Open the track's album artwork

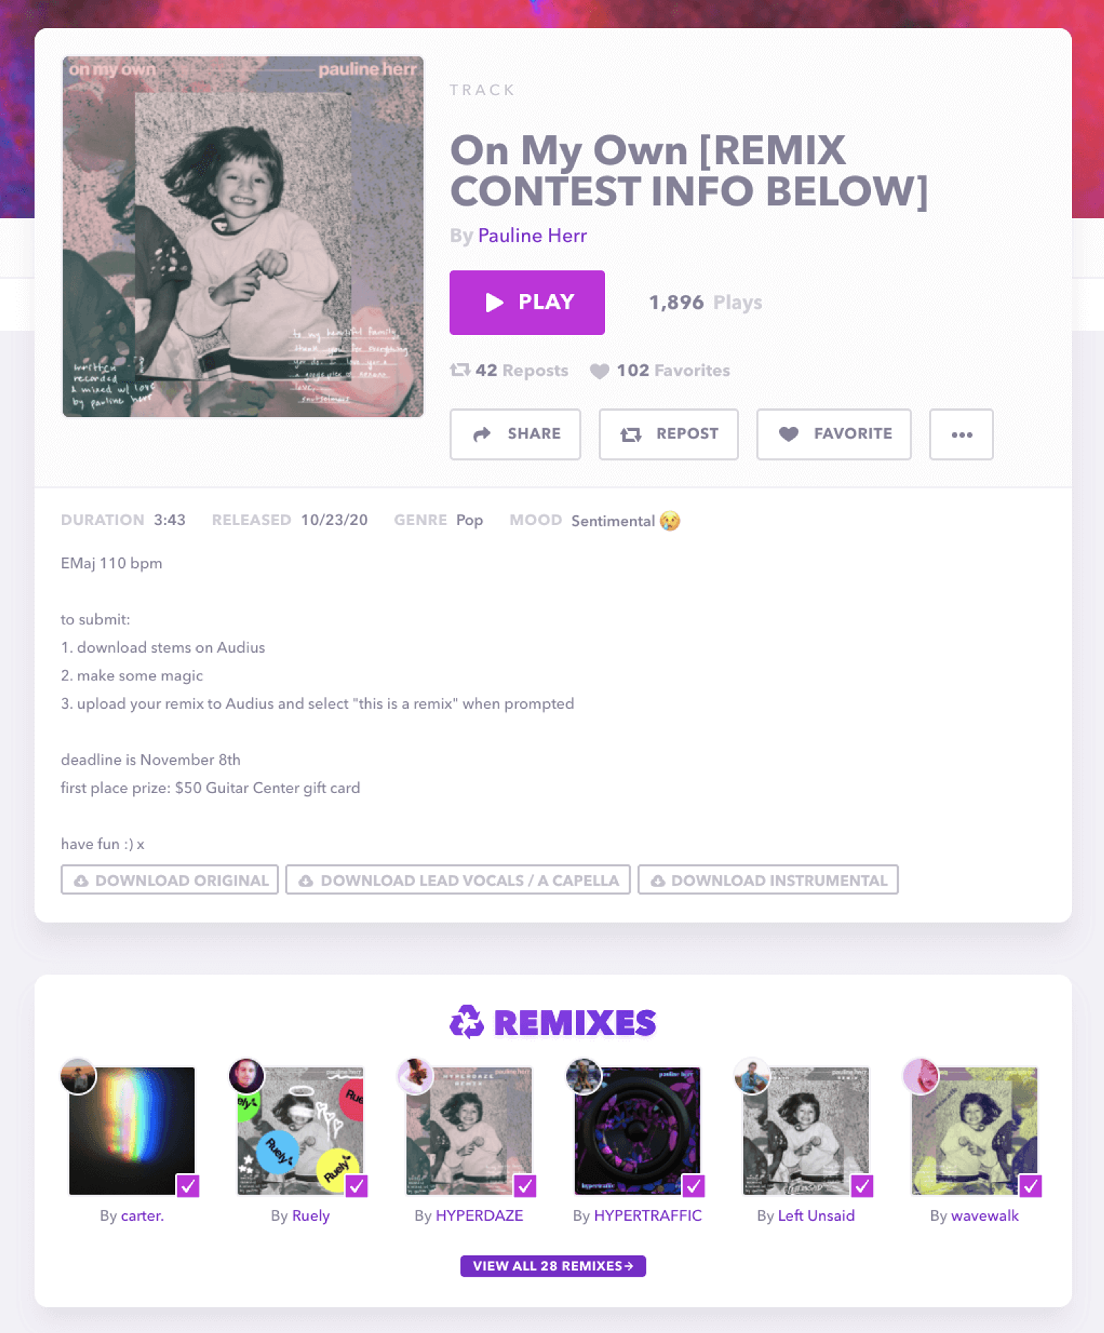pos(243,237)
